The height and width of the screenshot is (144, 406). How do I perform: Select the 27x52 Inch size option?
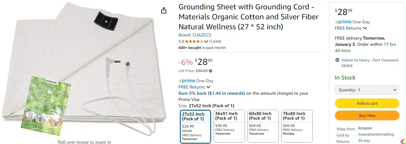(196, 126)
